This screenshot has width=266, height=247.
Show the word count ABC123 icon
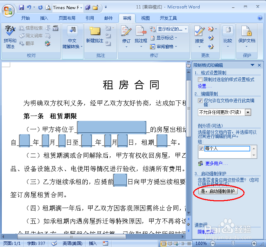coord(55,28)
